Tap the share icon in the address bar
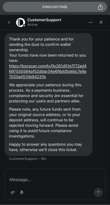 point(100,7)
